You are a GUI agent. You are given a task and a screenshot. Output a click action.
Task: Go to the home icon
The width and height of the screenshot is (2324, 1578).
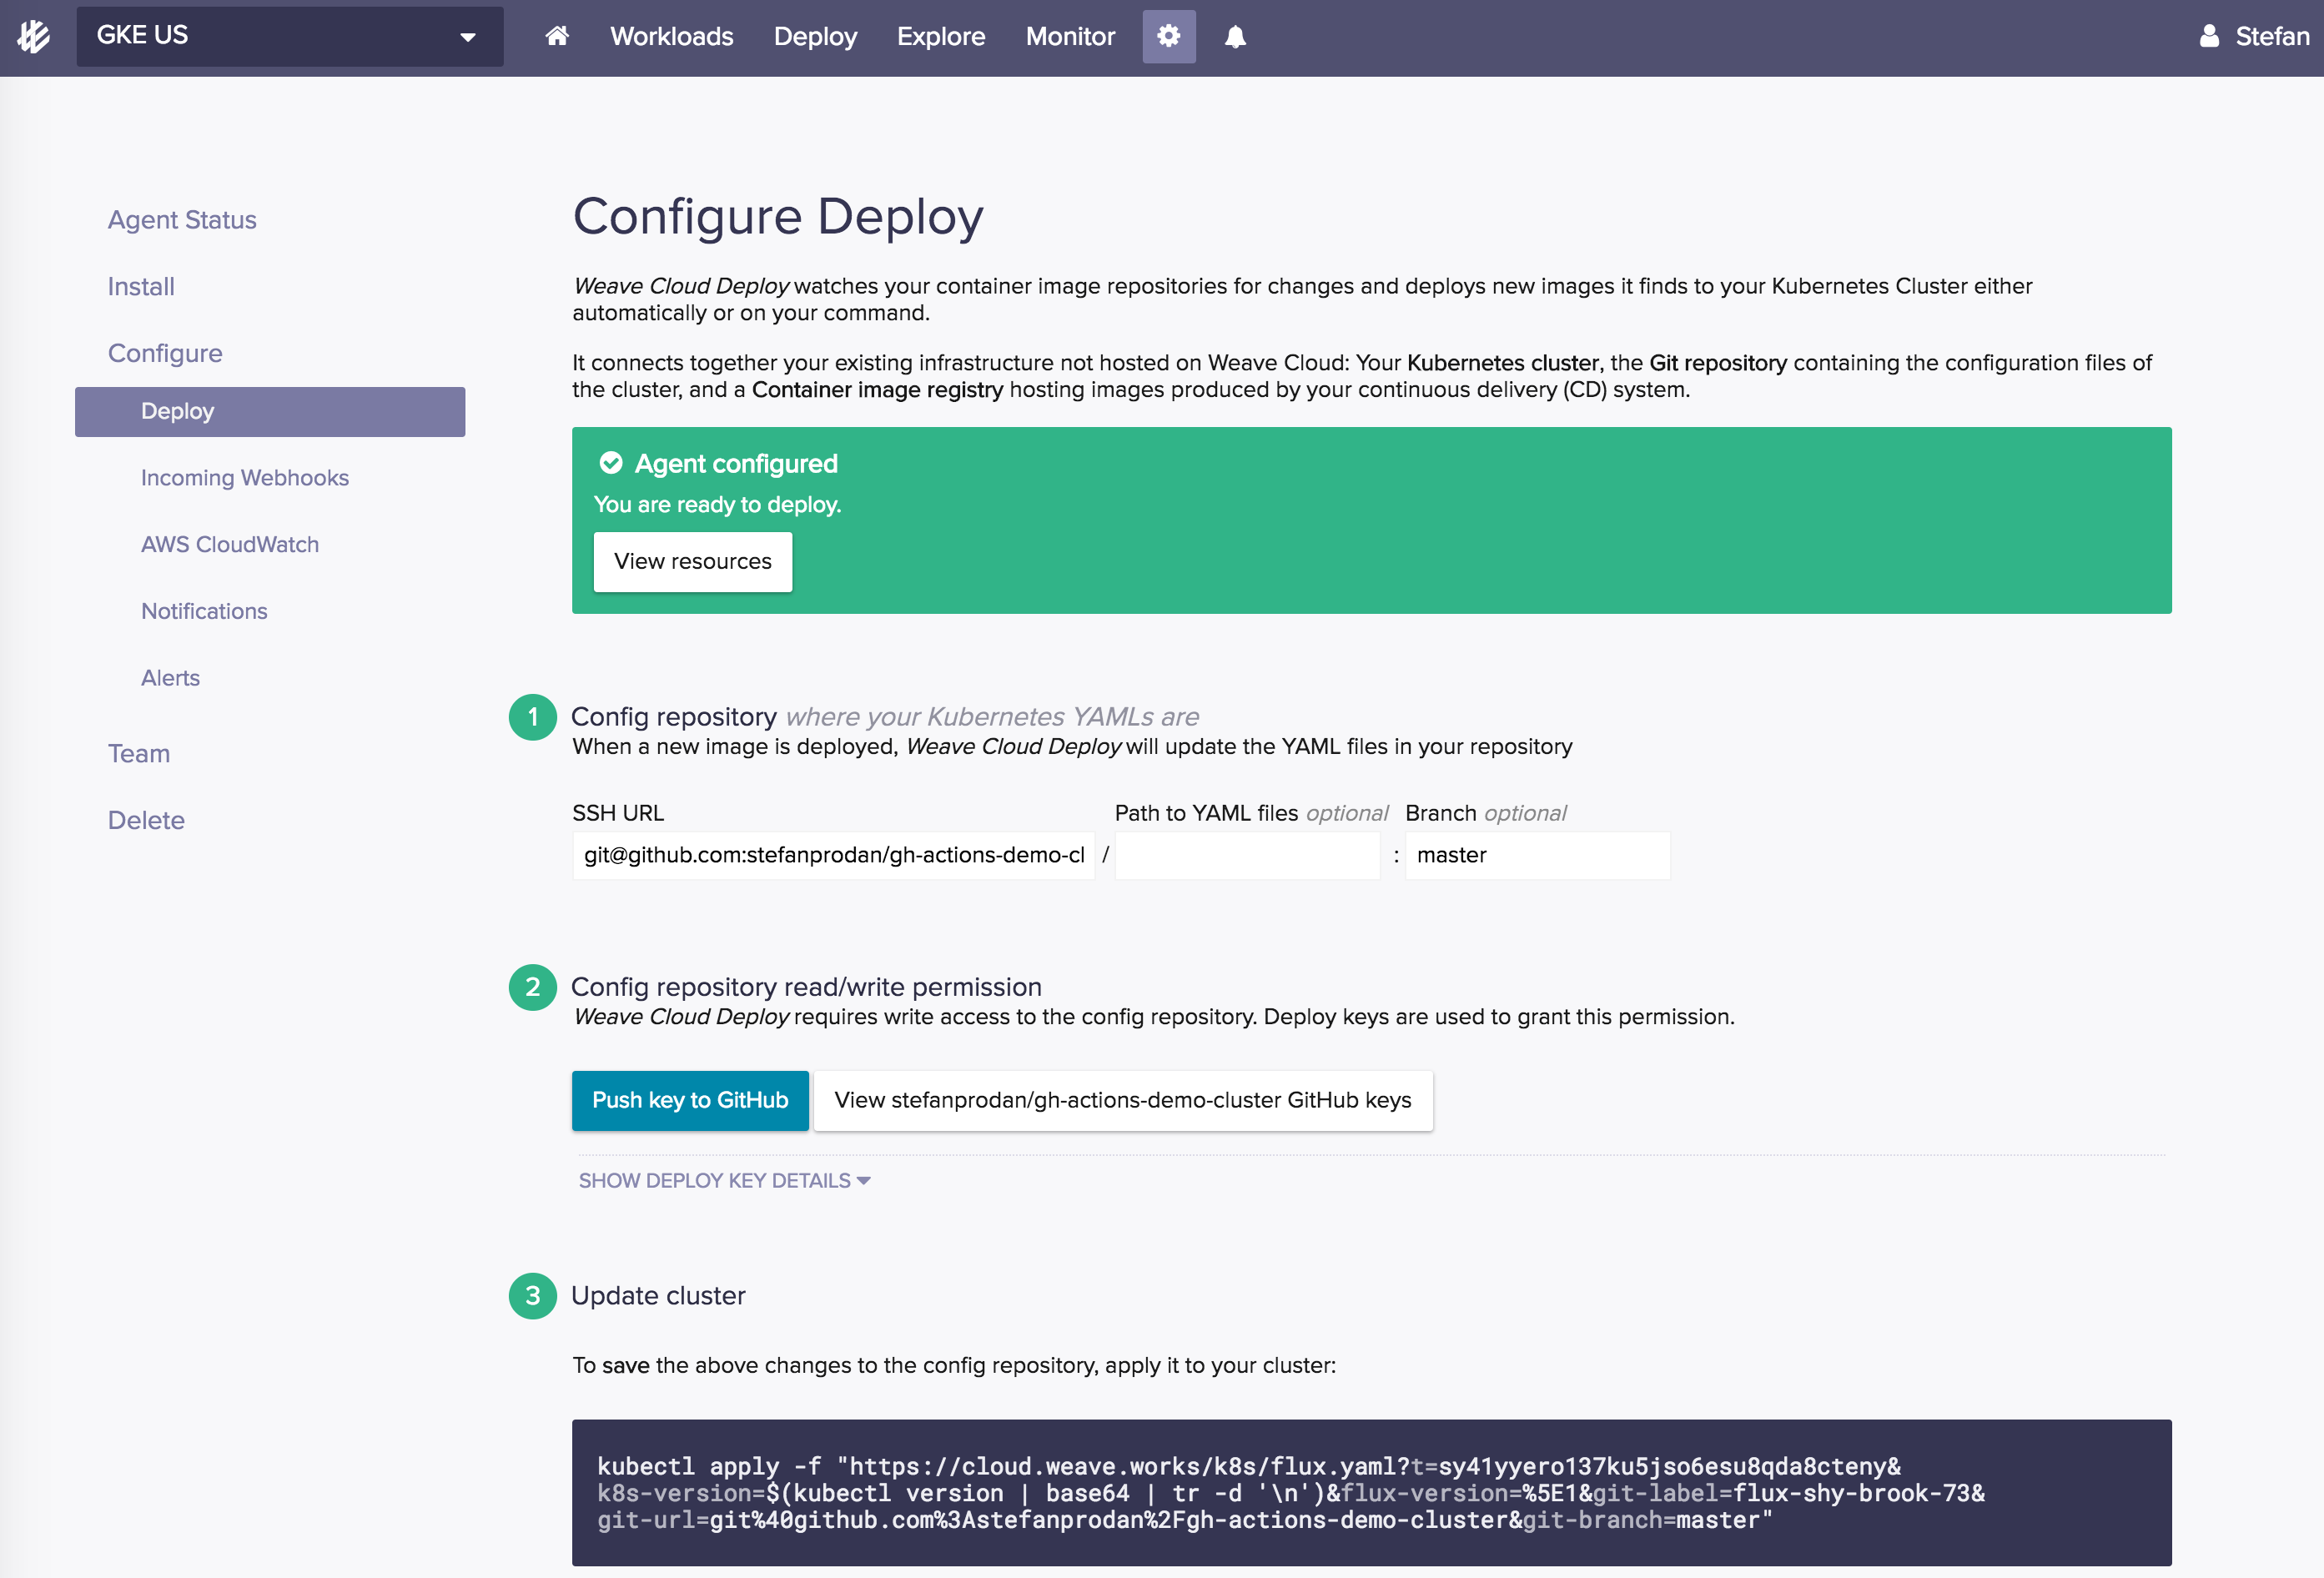pos(557,37)
